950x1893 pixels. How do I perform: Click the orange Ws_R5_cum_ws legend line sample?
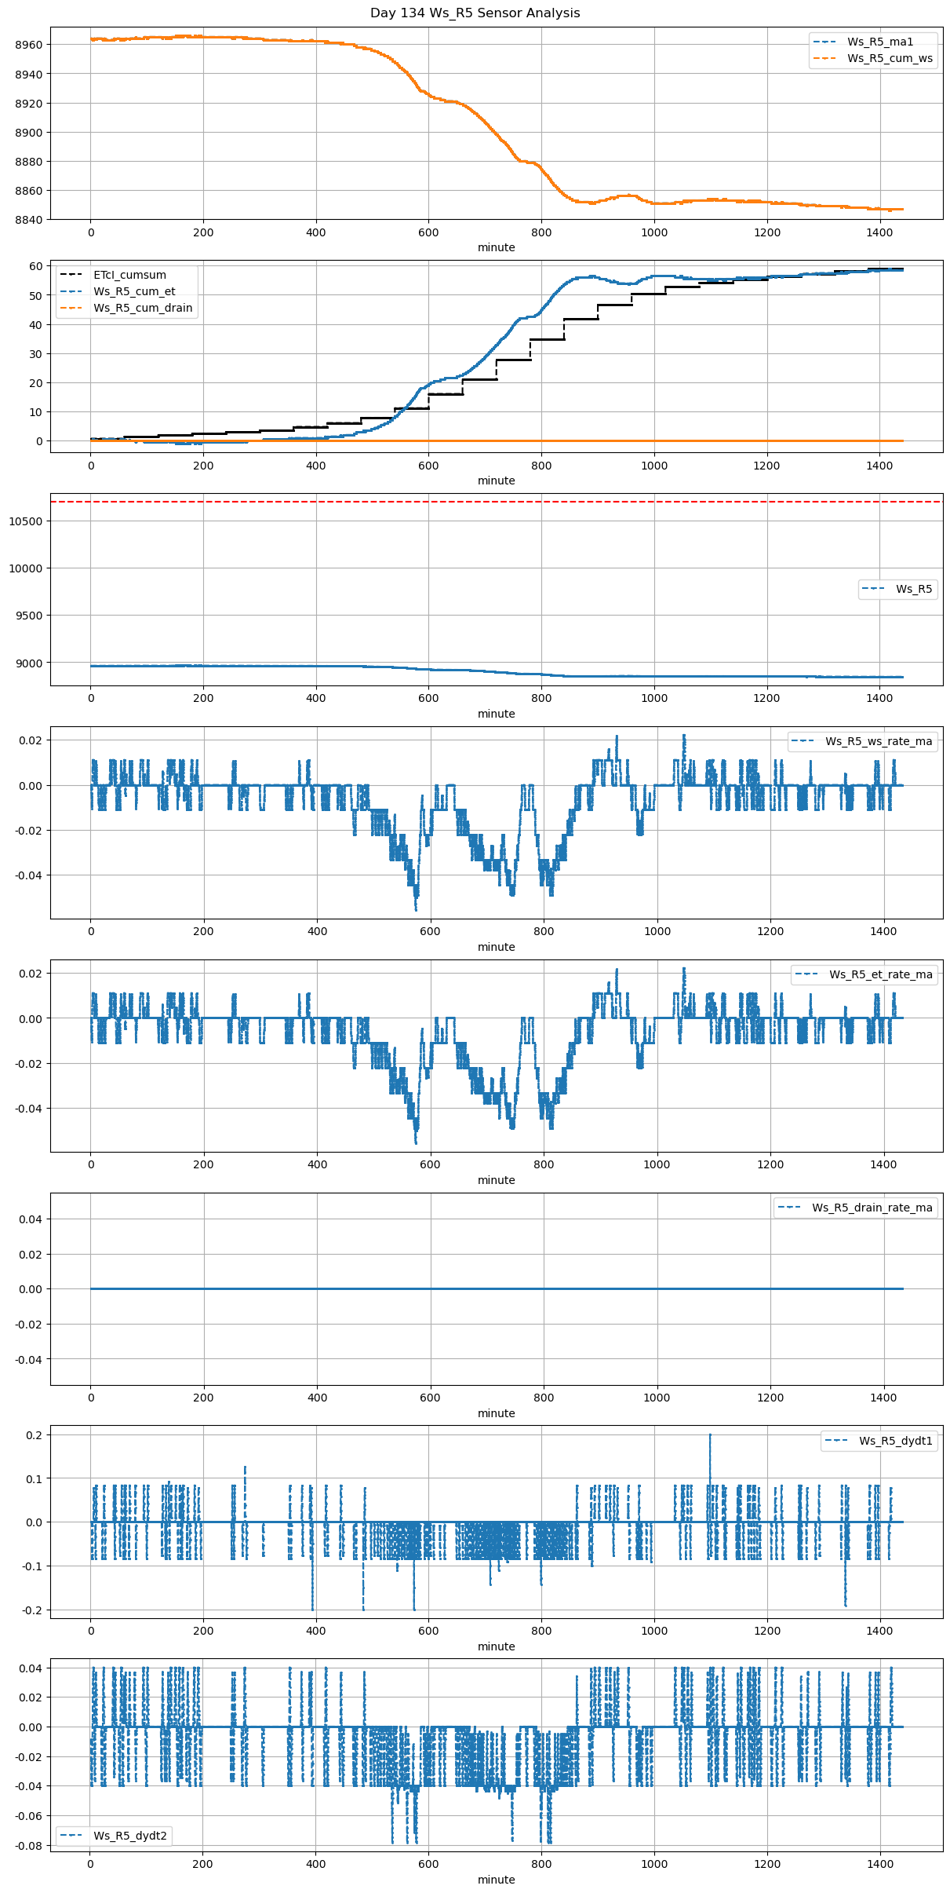[825, 59]
